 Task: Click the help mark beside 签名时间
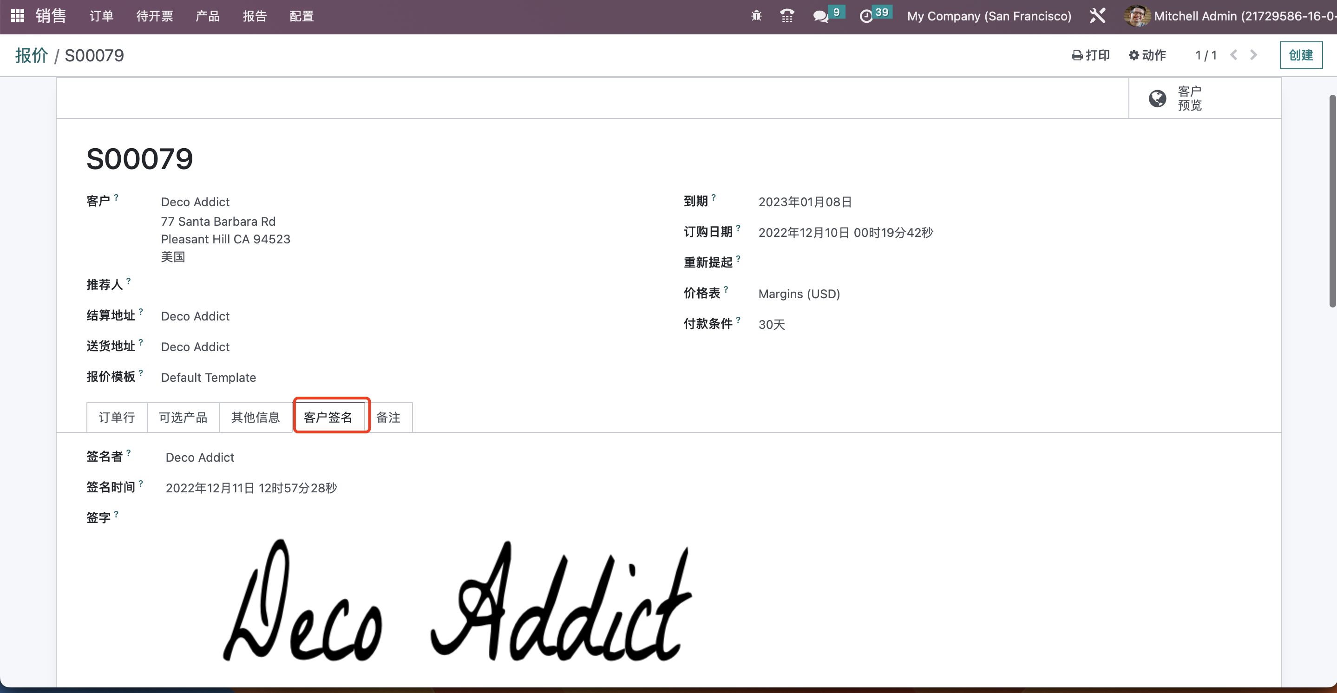tap(141, 483)
